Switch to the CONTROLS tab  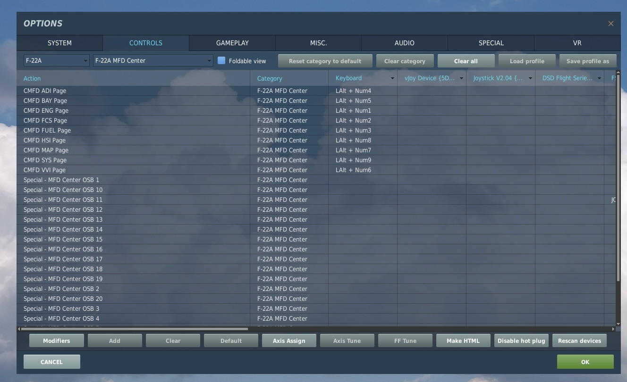(146, 43)
